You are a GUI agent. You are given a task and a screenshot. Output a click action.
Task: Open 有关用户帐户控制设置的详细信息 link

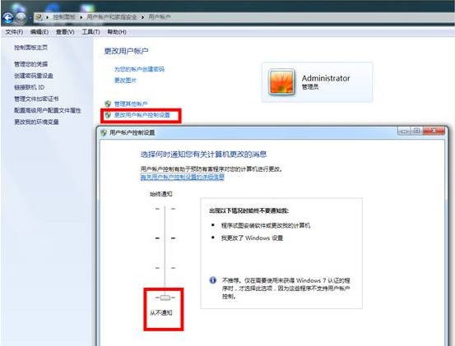183,177
